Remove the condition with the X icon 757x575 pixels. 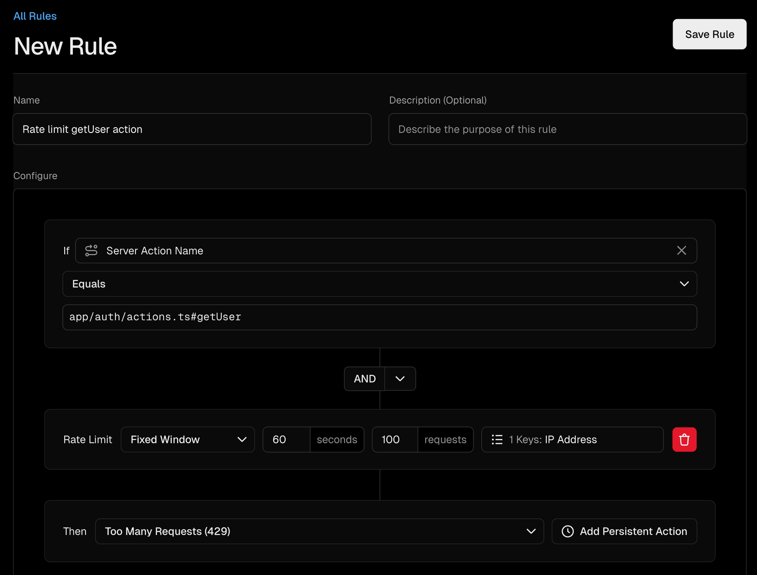click(681, 250)
